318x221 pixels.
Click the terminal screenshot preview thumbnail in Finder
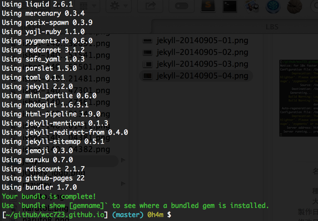[x=299, y=98]
